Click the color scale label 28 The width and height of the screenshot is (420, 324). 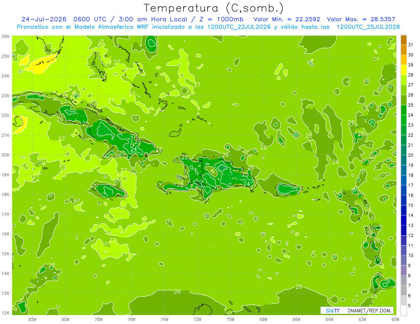411,75
